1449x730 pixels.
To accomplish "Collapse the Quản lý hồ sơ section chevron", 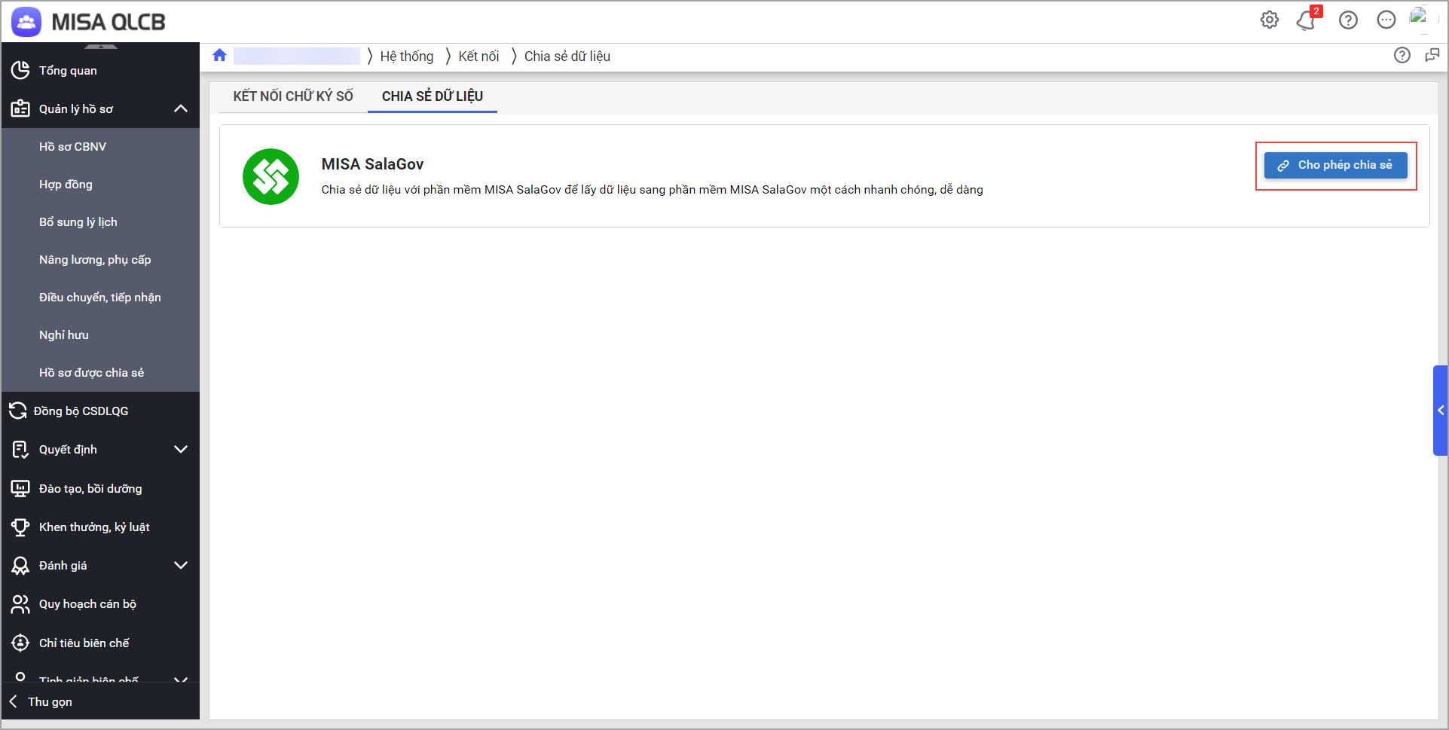I will tap(181, 108).
